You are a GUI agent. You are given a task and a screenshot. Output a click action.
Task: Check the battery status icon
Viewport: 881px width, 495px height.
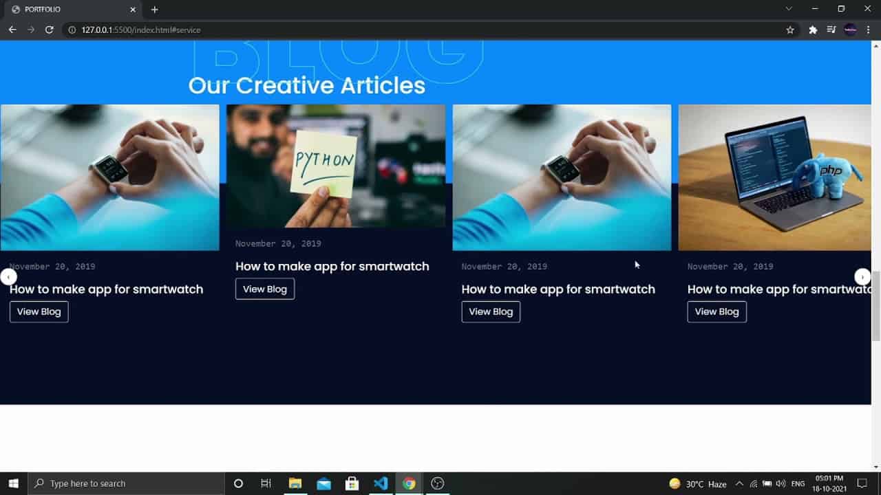coord(767,484)
